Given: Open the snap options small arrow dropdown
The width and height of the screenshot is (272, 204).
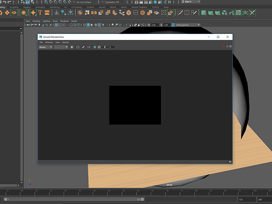Looking at the screenshot, I should click(x=74, y=2).
